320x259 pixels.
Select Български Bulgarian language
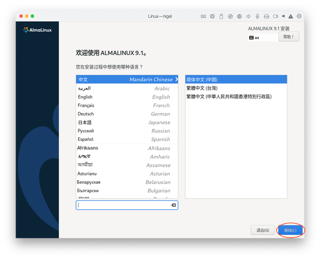(x=127, y=191)
